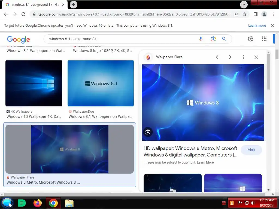Open the clock showing 12:39 AM
This screenshot has width=279, height=209.
pyautogui.click(x=266, y=203)
